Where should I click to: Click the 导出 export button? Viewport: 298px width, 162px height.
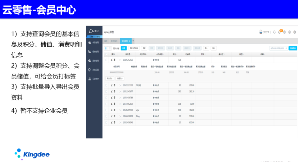(214, 48)
